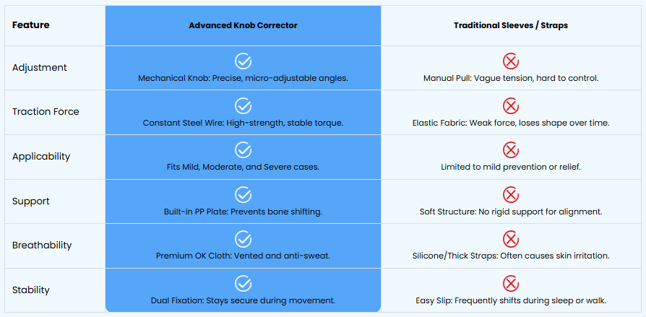646x317 pixels.
Task: Select the checkmark icon in Breathability row
Action: 243,239
